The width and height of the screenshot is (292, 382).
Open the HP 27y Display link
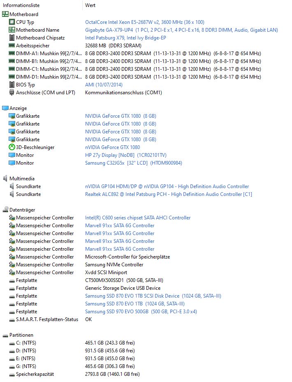tap(126, 155)
